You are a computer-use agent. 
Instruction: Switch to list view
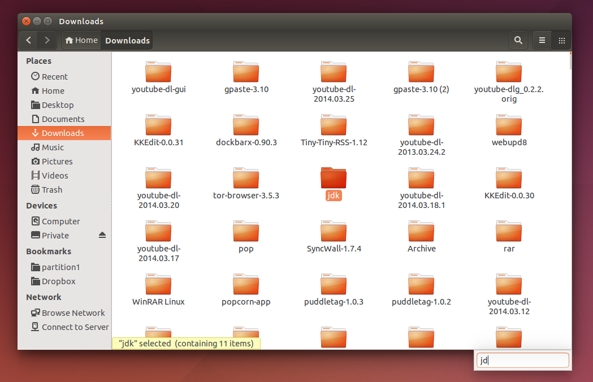[541, 40]
